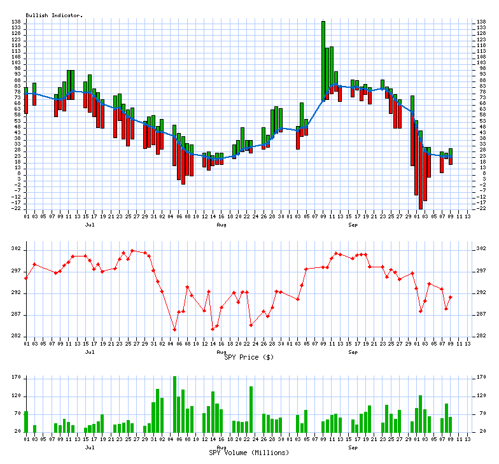This screenshot has height=464, width=499.
Task: Select the first data point on SPY price line
Action: point(26,278)
